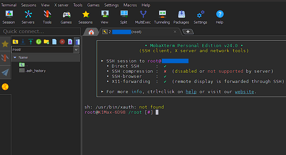Expand the /root/ path dropdown

76,50
